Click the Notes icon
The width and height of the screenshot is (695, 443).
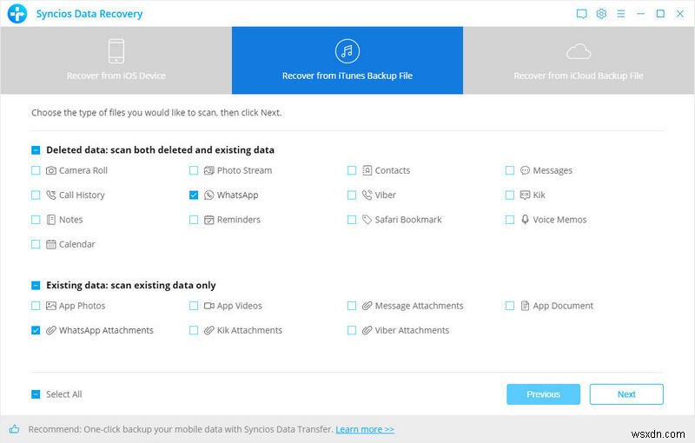coord(51,220)
